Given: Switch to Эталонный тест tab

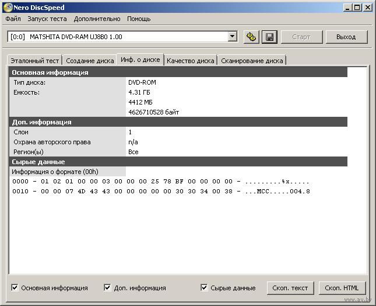Looking at the screenshot, I should [x=35, y=61].
